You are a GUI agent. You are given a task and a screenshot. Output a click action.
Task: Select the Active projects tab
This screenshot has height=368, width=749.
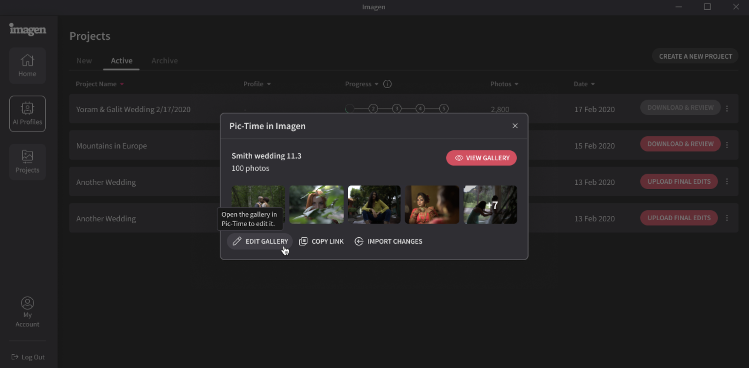pyautogui.click(x=121, y=61)
